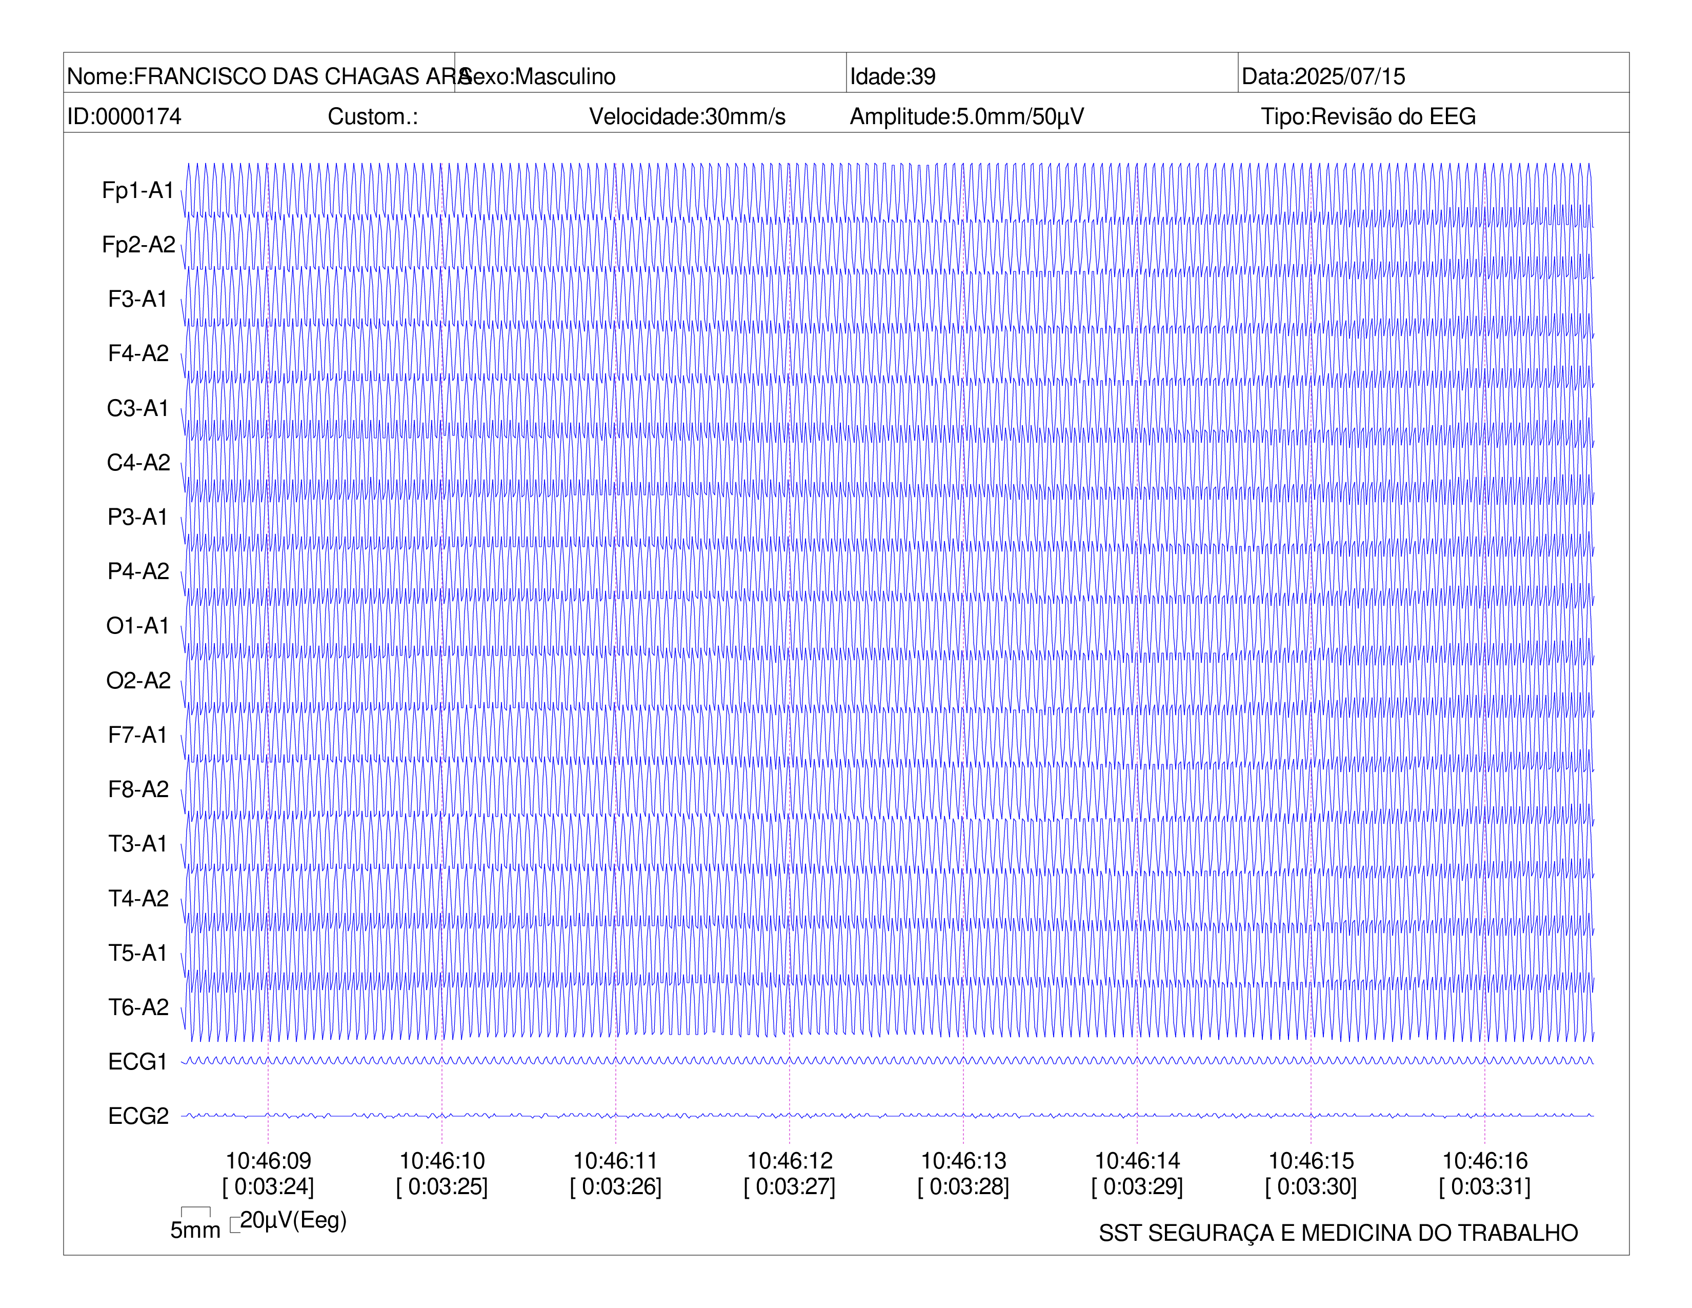Viewport: 1692px width, 1308px height.
Task: Select the Fp2-A2 channel label
Action: [x=138, y=244]
